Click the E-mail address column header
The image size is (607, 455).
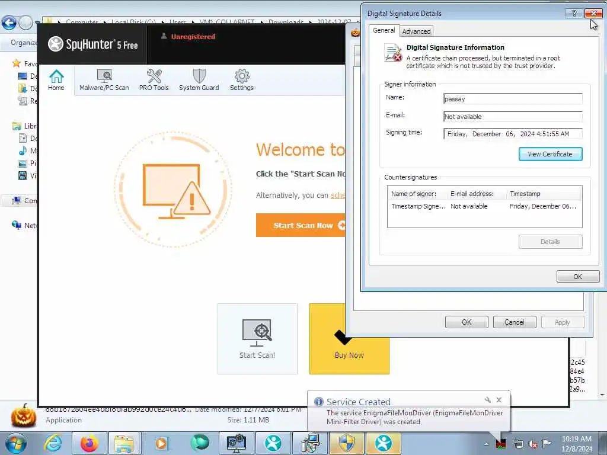pos(472,194)
